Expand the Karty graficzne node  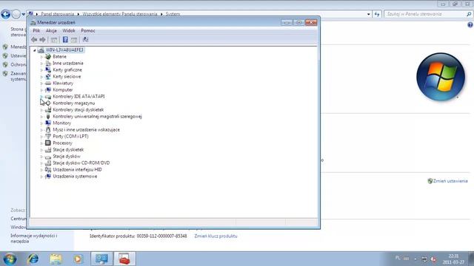(41, 70)
